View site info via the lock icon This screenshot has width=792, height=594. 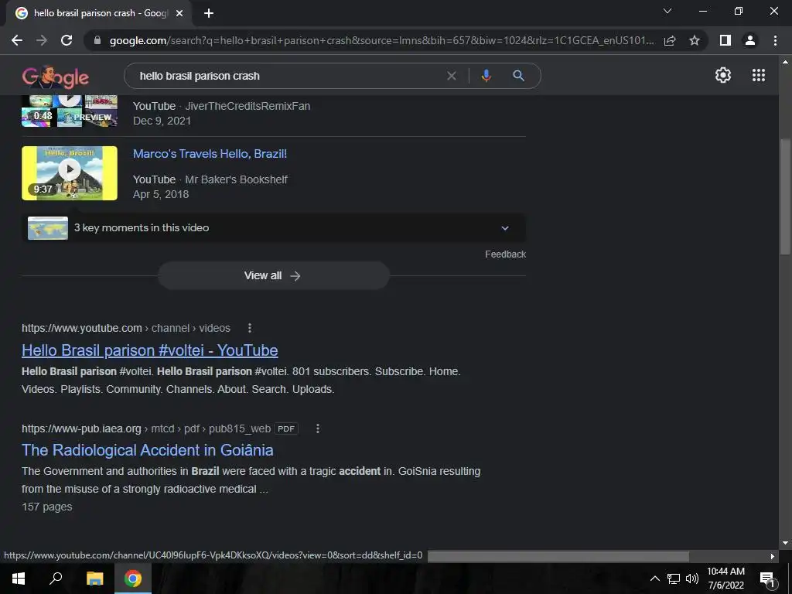pos(97,40)
